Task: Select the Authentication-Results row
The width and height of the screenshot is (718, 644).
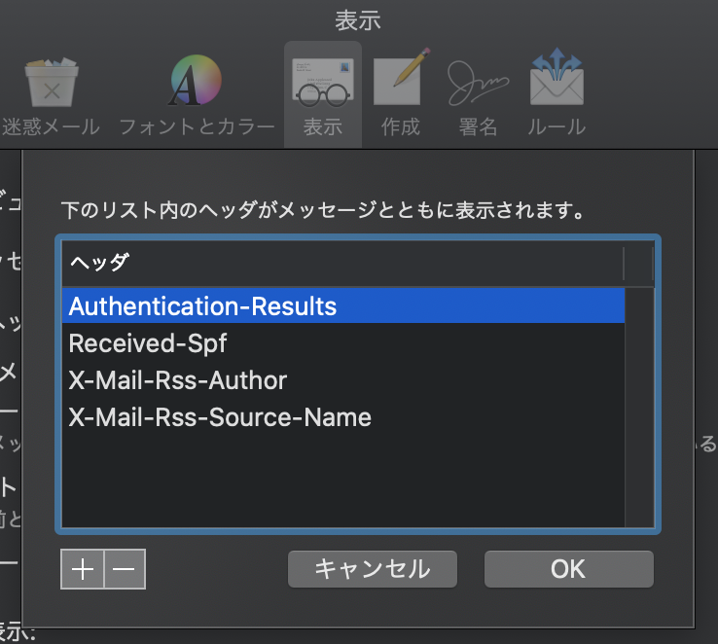Action: (x=343, y=305)
